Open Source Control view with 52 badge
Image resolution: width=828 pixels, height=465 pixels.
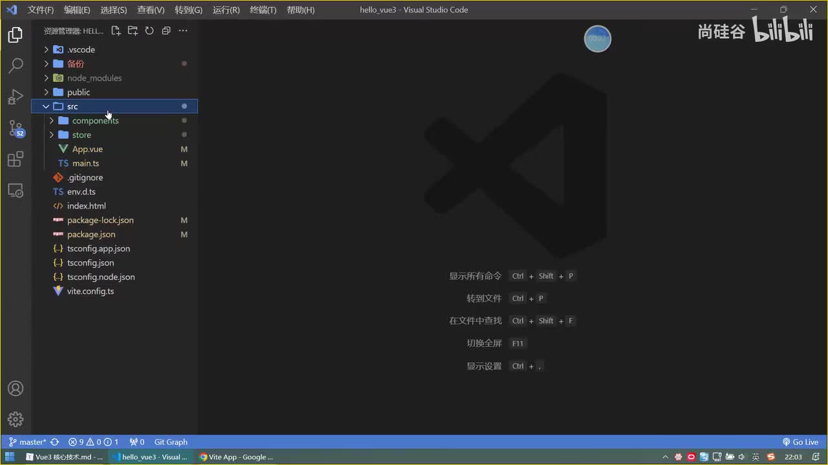pos(16,128)
